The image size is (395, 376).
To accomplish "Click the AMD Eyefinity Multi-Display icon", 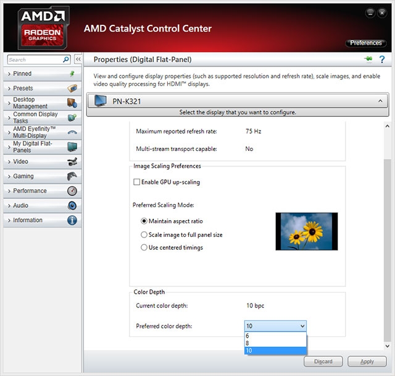I will (x=72, y=132).
